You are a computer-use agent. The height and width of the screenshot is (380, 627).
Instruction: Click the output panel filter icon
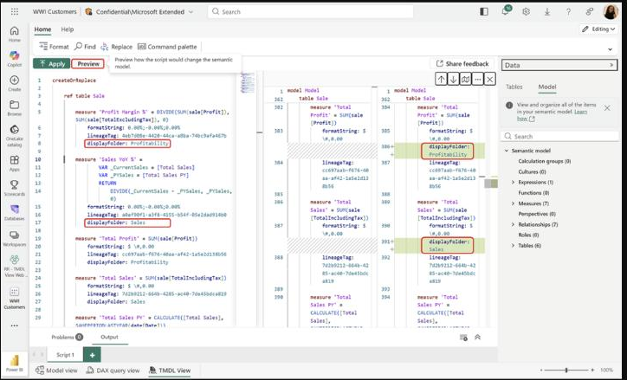click(463, 338)
